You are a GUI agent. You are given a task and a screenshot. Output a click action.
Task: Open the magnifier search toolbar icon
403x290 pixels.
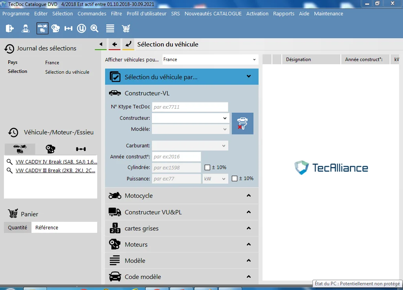(x=94, y=28)
